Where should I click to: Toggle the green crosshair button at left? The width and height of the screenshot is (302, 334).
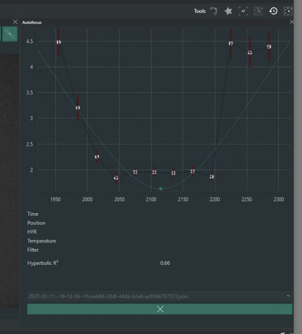click(x=10, y=34)
